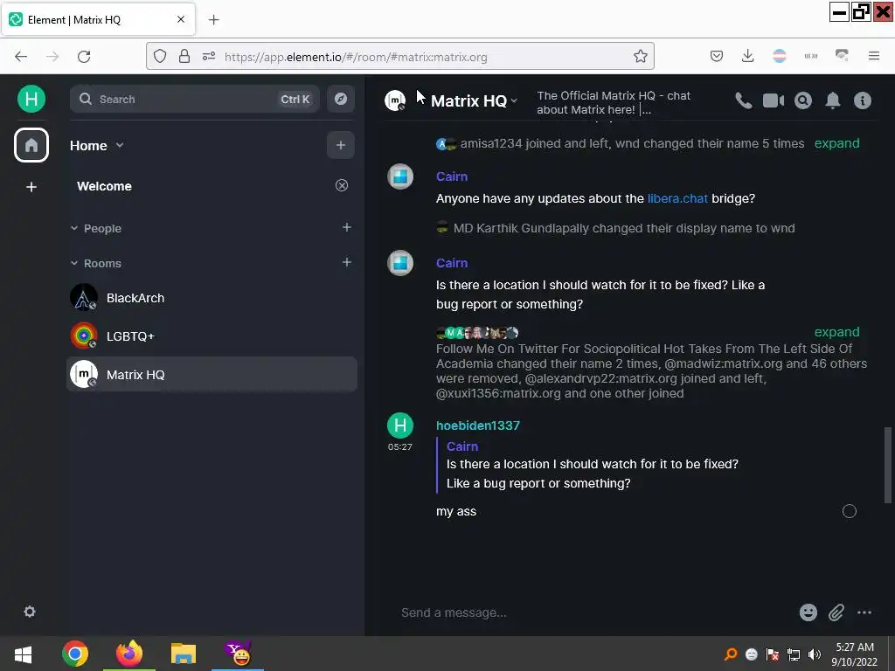
Task: Bookmark this page with the star icon
Action: point(641,56)
